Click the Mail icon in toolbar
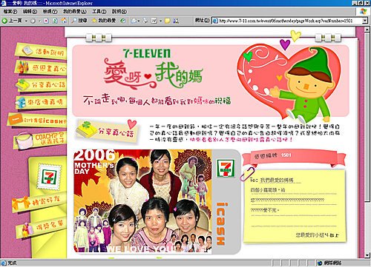Image resolution: width=371 pixels, height=267 pixels. pyautogui.click(x=134, y=21)
